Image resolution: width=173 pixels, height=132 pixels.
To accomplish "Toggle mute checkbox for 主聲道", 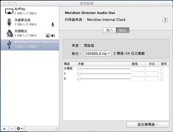I will click(162, 69).
